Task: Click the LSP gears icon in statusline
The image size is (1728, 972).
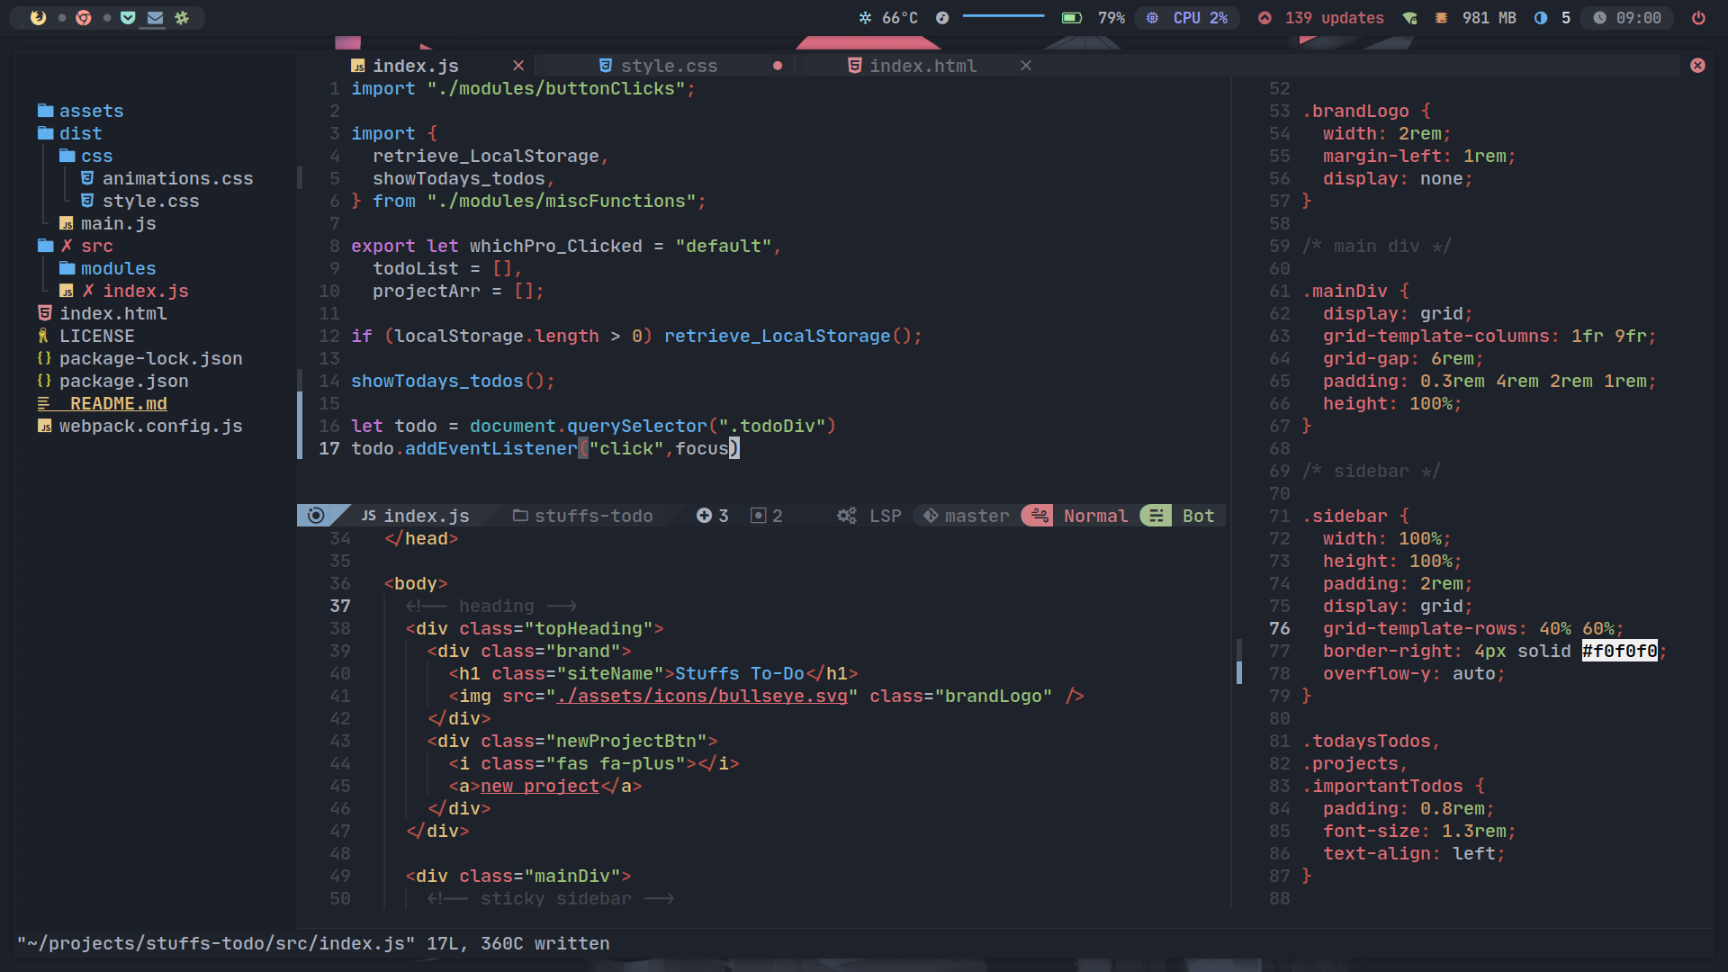Action: click(846, 516)
